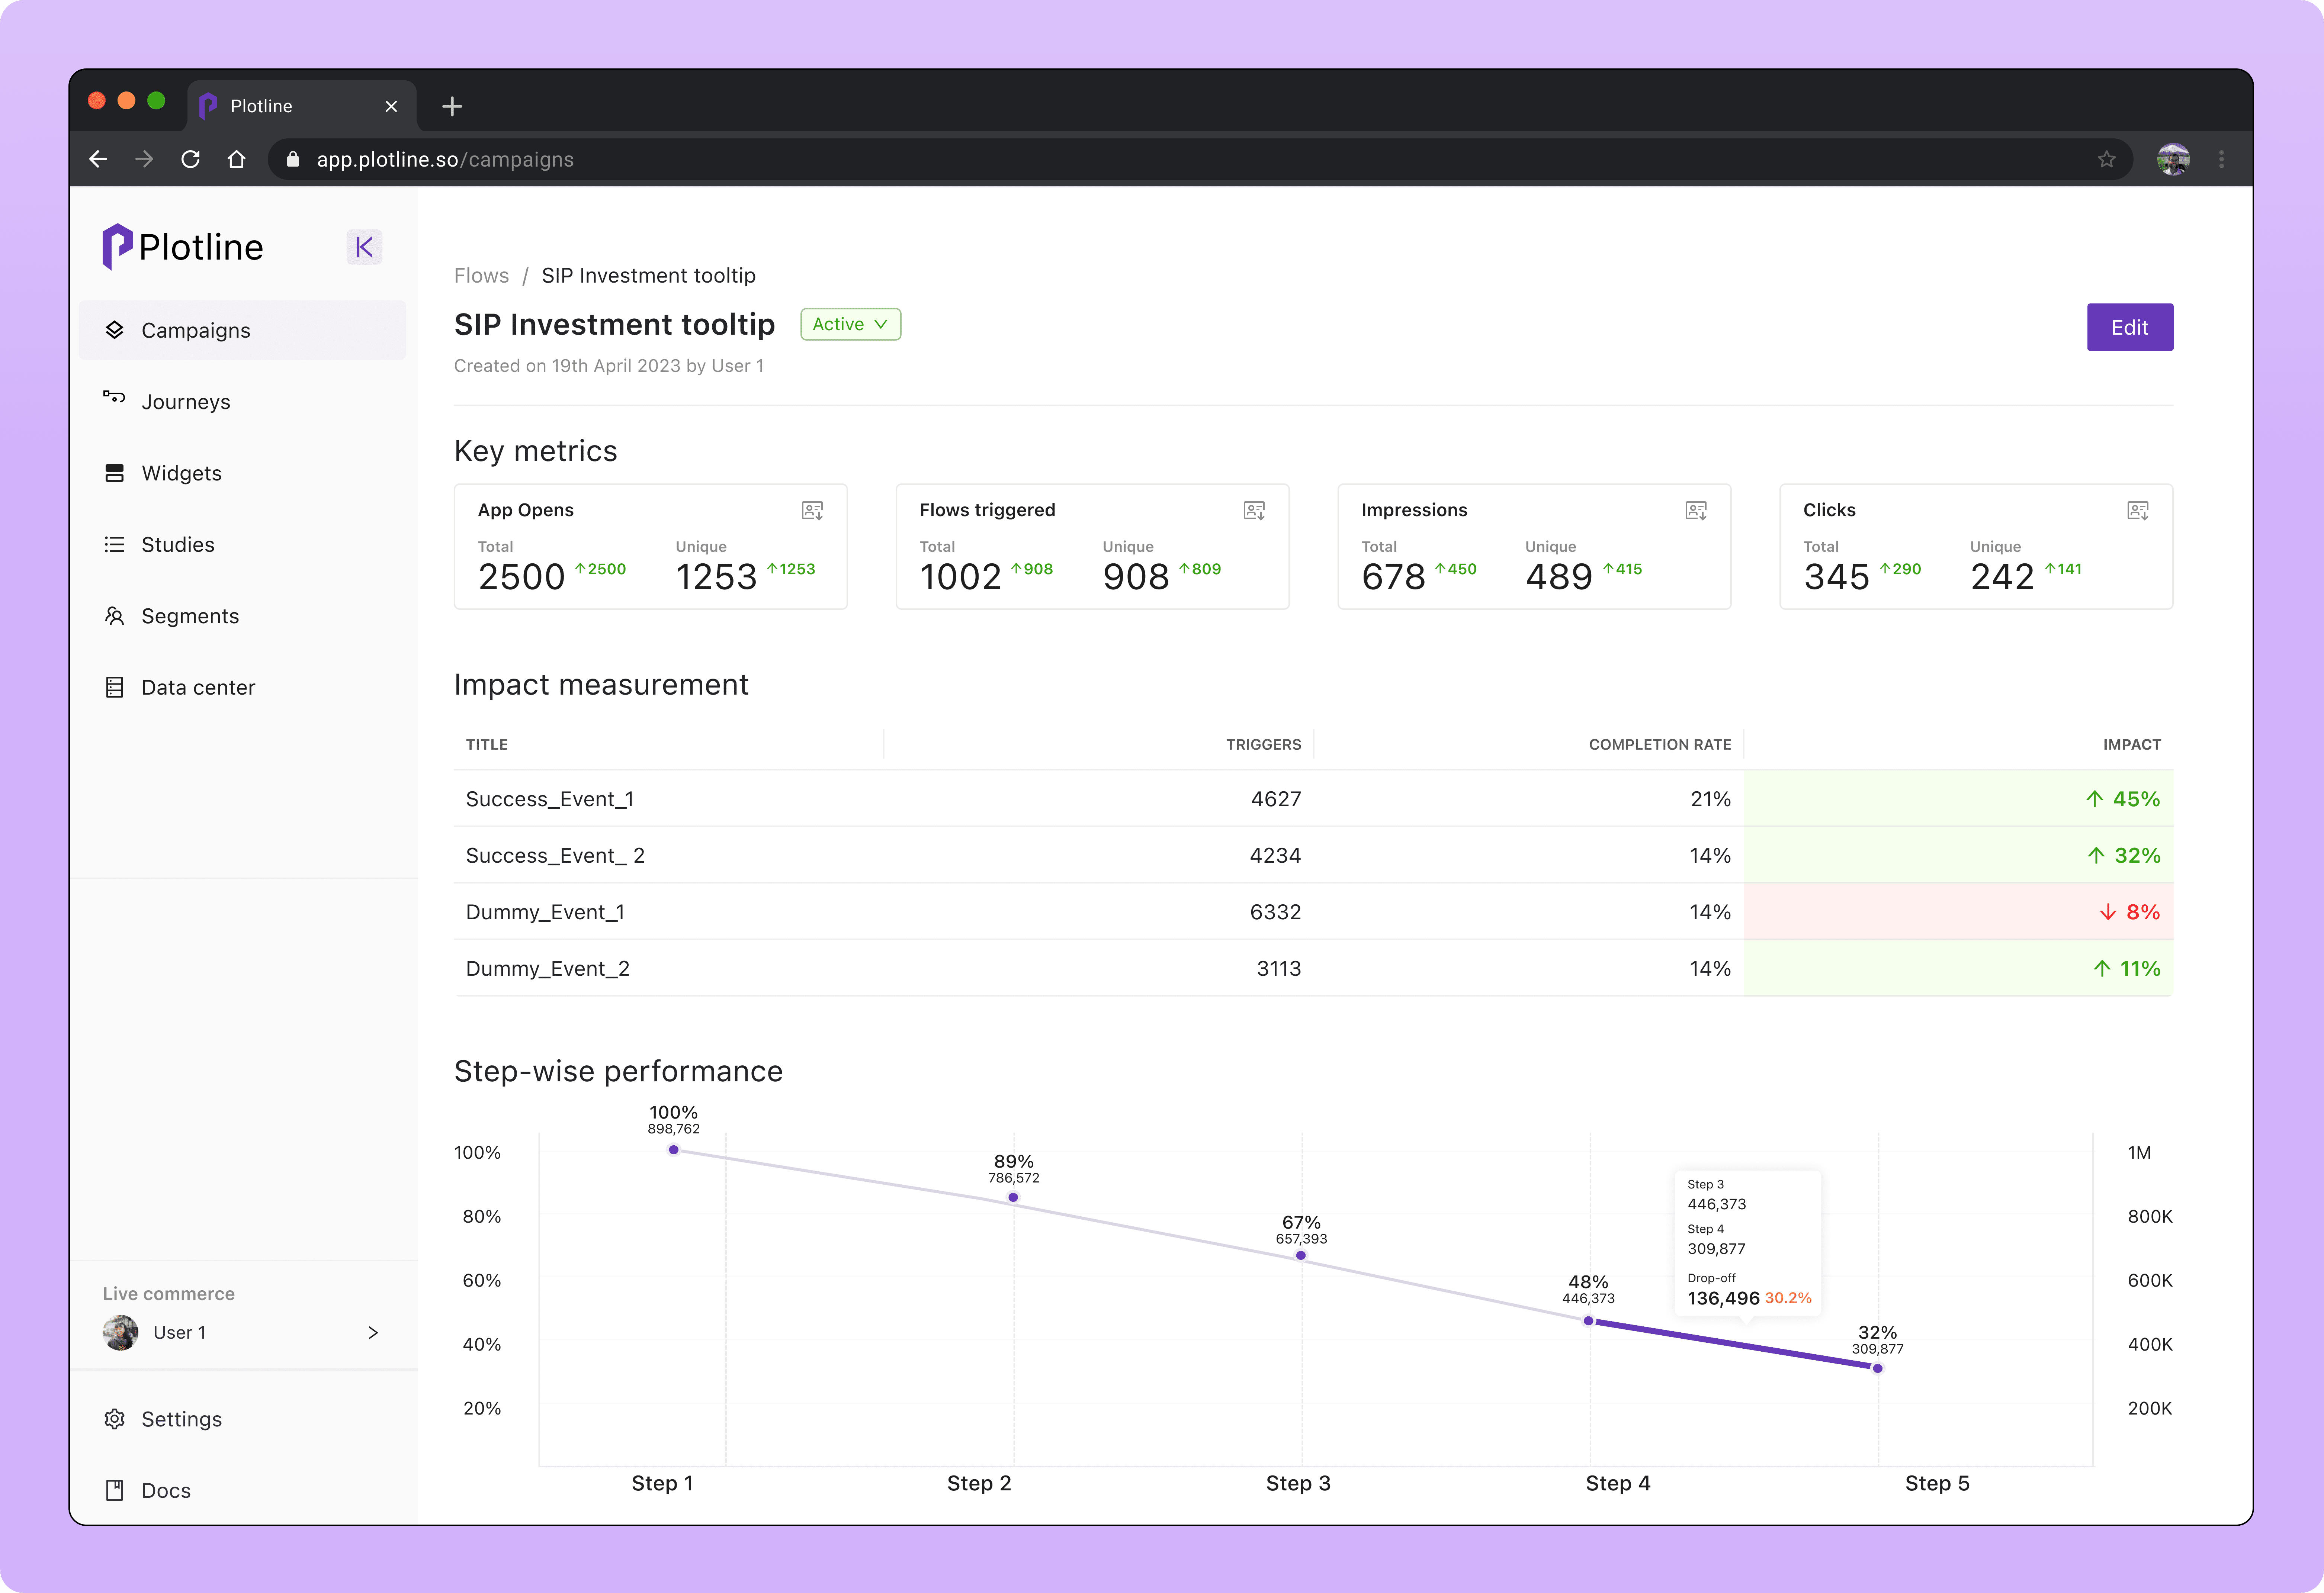
Task: Click the Clicks card export icon
Action: [2138, 511]
